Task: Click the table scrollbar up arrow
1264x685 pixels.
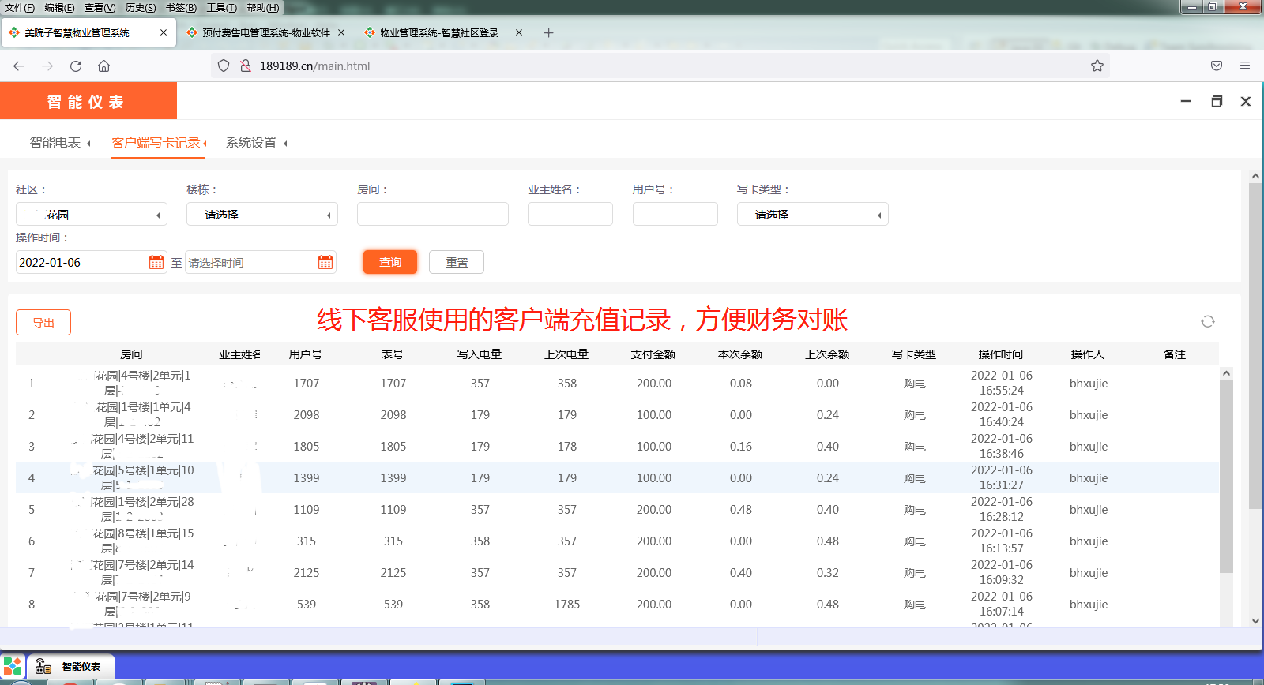Action: (1226, 373)
